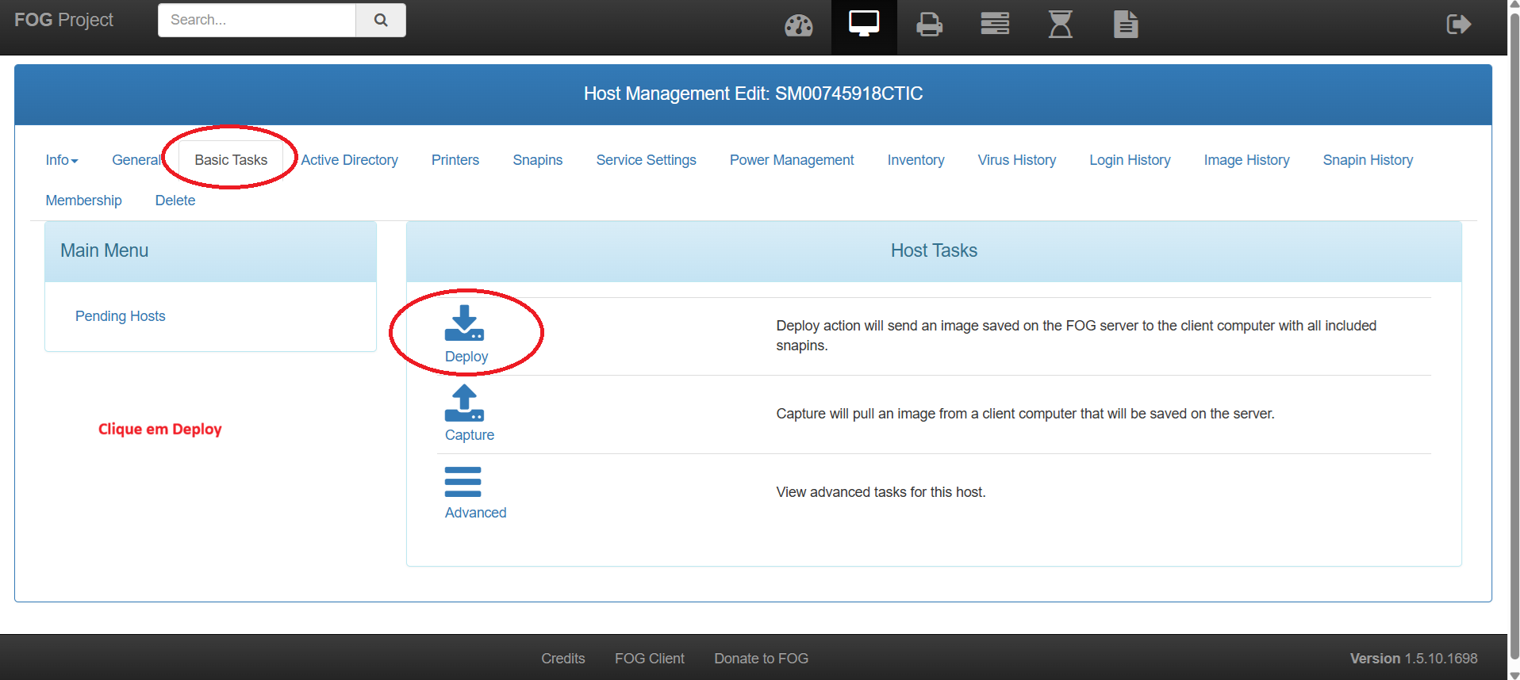Click the Deploy download icon
The image size is (1520, 680).
coord(464,323)
